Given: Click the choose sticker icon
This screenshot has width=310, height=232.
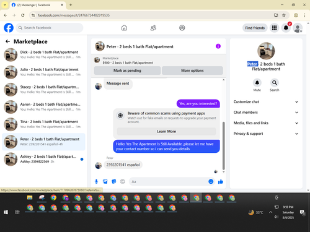Looking at the screenshot, I should (x=114, y=181).
